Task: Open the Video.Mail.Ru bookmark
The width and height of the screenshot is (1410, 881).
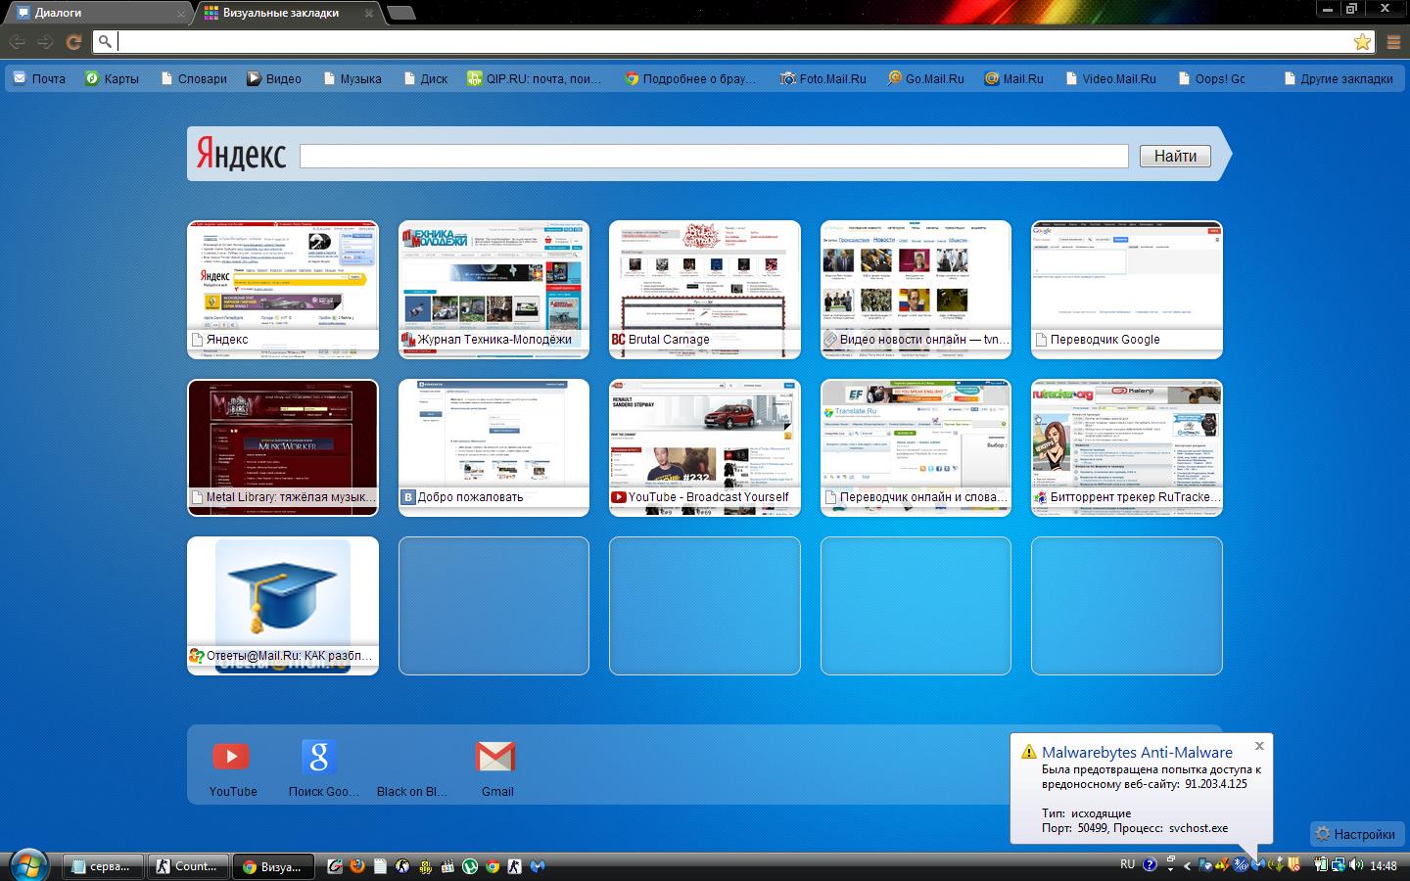Action: (x=1110, y=79)
